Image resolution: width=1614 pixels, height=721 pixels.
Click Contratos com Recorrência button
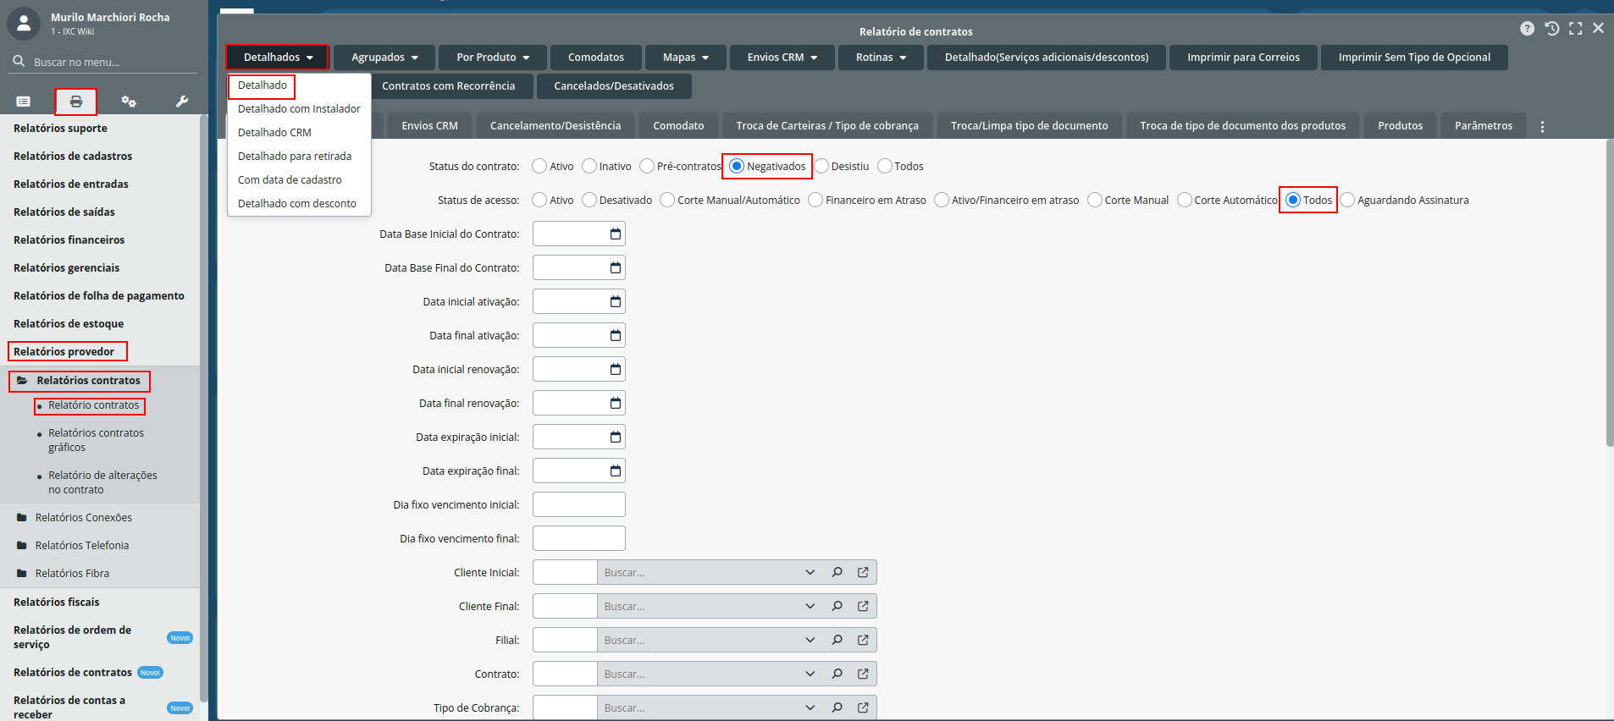click(448, 86)
